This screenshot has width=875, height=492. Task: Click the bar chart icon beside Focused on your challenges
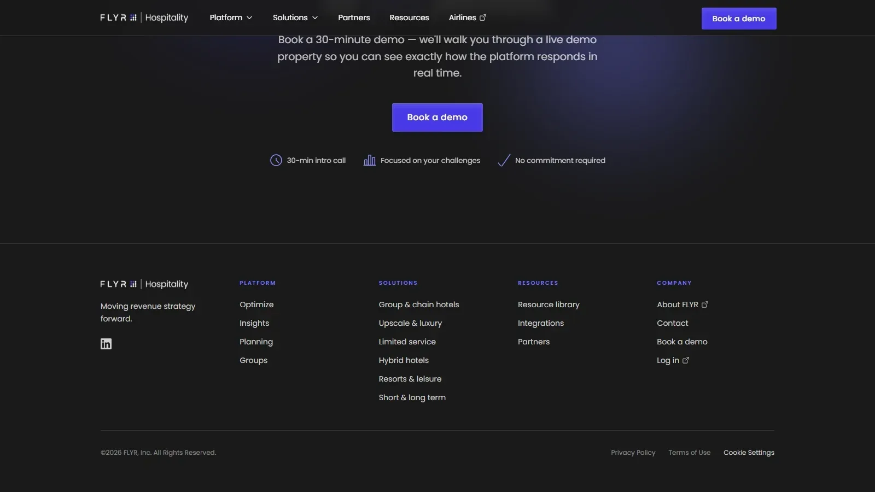370,160
